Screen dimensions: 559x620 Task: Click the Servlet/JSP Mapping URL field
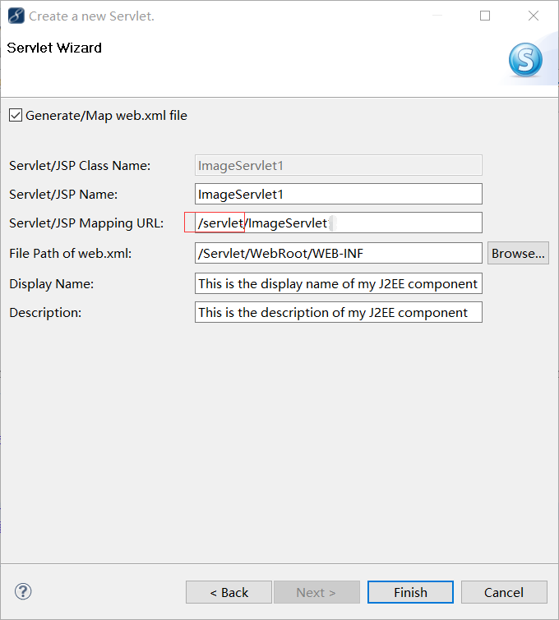pos(339,223)
